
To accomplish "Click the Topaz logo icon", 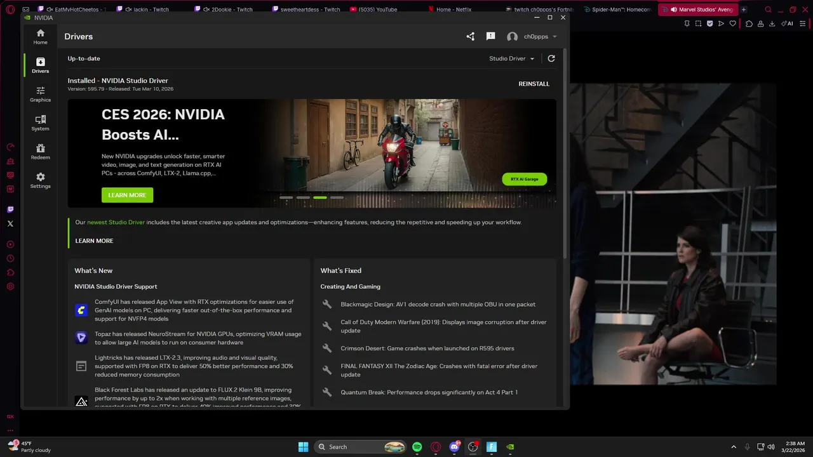I will (x=81, y=338).
